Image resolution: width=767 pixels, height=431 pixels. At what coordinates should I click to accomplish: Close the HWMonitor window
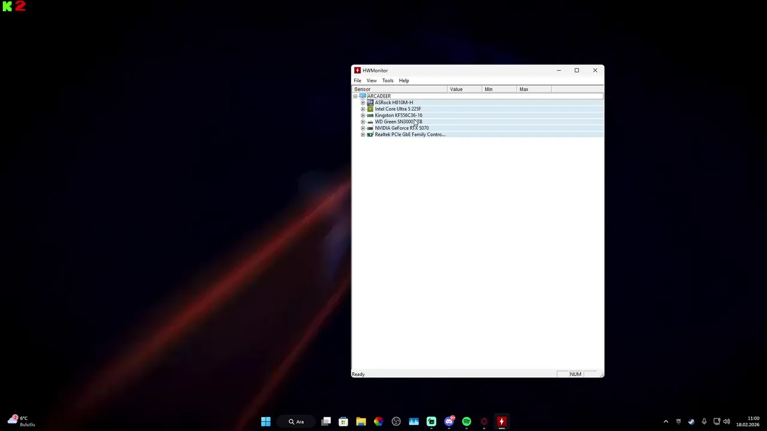[595, 70]
